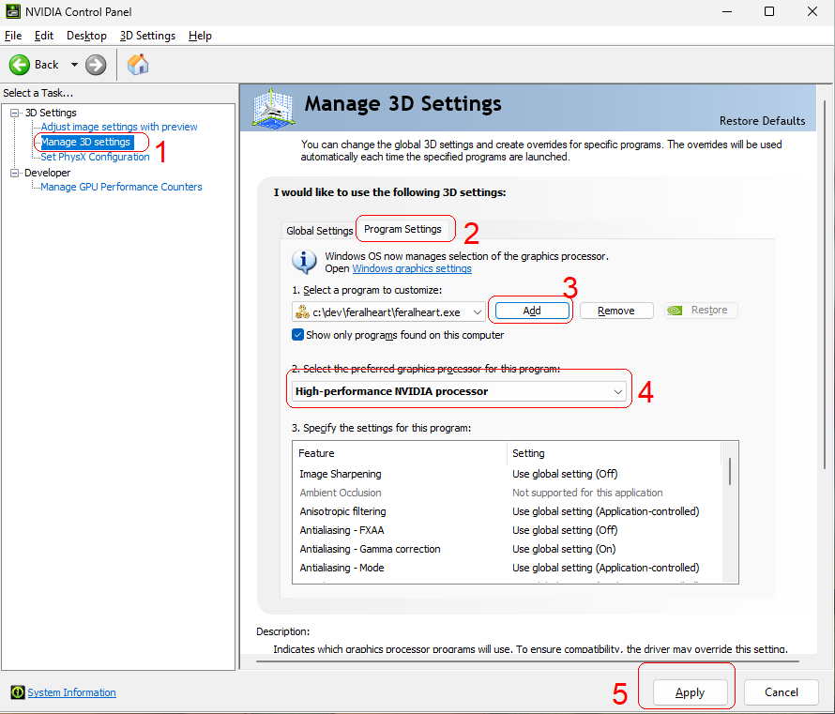This screenshot has height=714, width=835.
Task: Click the green Back arrow icon
Action: (20, 65)
